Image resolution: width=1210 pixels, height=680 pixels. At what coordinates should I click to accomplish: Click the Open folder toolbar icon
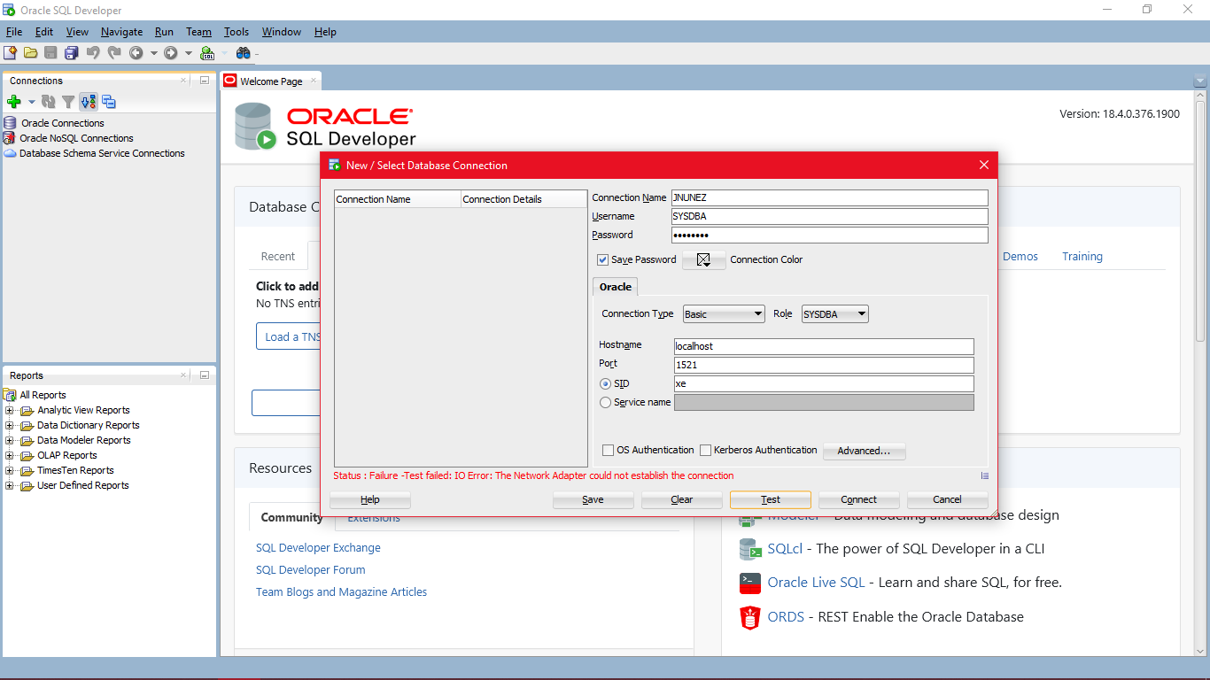click(30, 53)
